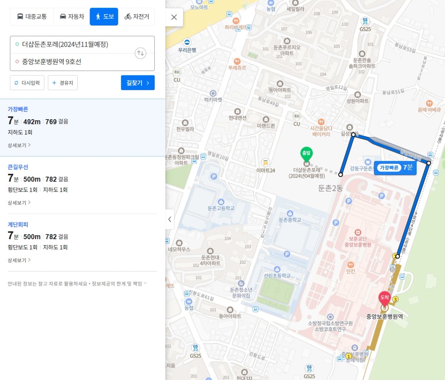Click the 둔촌2동 district label
Image resolution: width=445 pixels, height=380 pixels.
pyautogui.click(x=330, y=188)
